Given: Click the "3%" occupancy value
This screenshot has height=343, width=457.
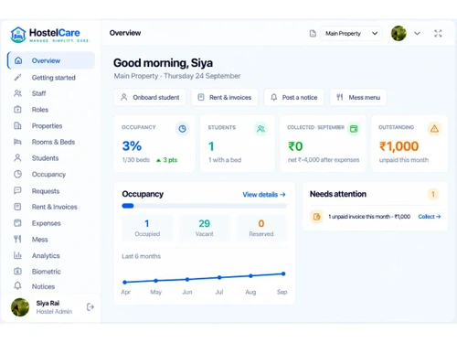Looking at the screenshot, I should point(132,146).
